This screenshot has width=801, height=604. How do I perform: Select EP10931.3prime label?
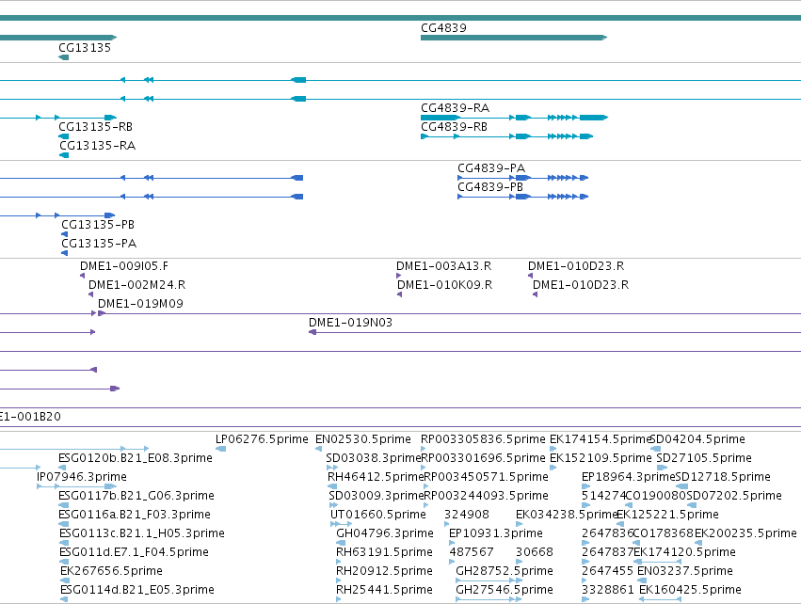[495, 533]
